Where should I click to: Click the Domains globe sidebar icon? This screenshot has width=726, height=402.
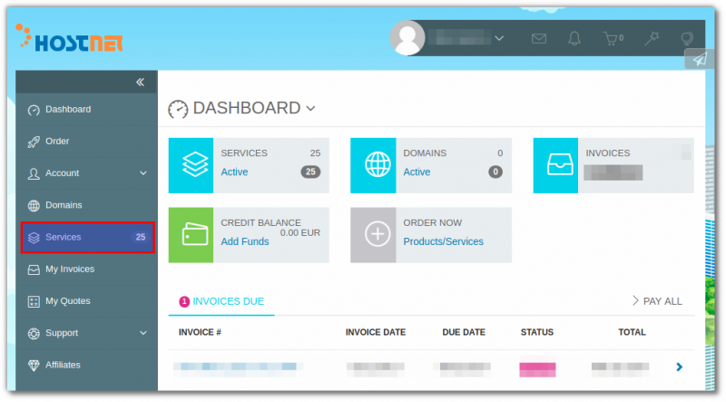click(34, 206)
